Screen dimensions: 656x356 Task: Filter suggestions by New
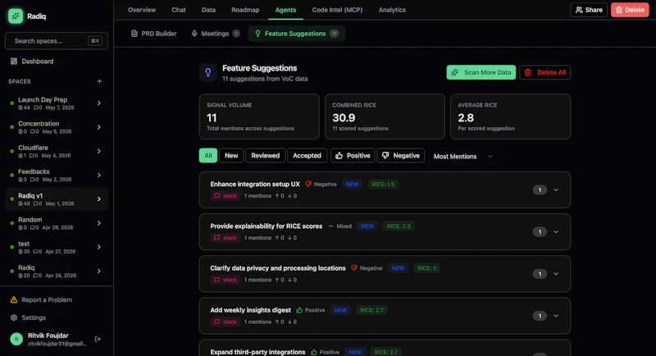pyautogui.click(x=231, y=156)
